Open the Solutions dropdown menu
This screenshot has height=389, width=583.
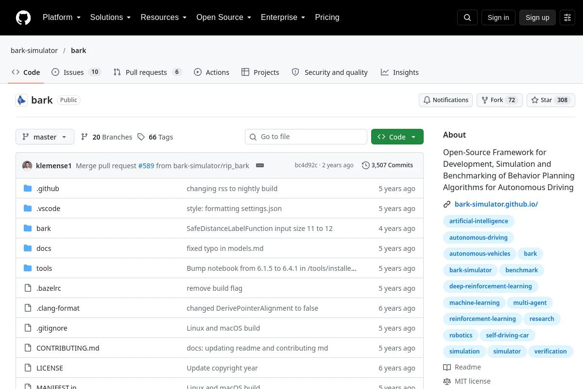pyautogui.click(x=110, y=18)
